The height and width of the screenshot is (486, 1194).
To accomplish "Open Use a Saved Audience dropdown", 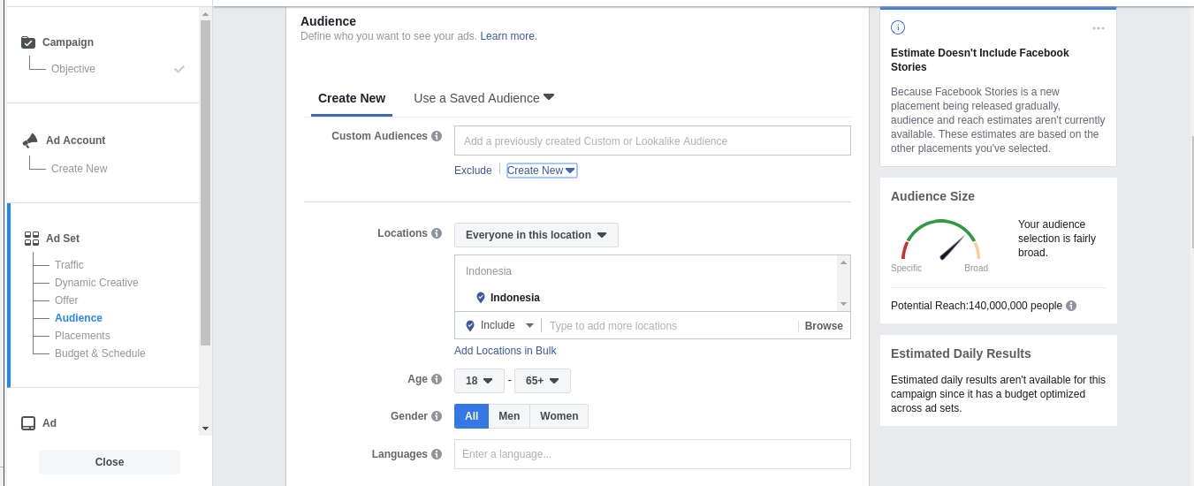I will click(483, 98).
